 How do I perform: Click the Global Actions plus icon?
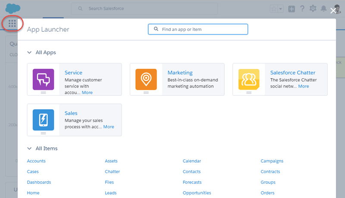click(x=292, y=9)
